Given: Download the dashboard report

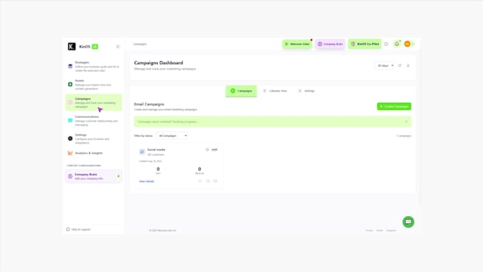Looking at the screenshot, I should (408, 65).
